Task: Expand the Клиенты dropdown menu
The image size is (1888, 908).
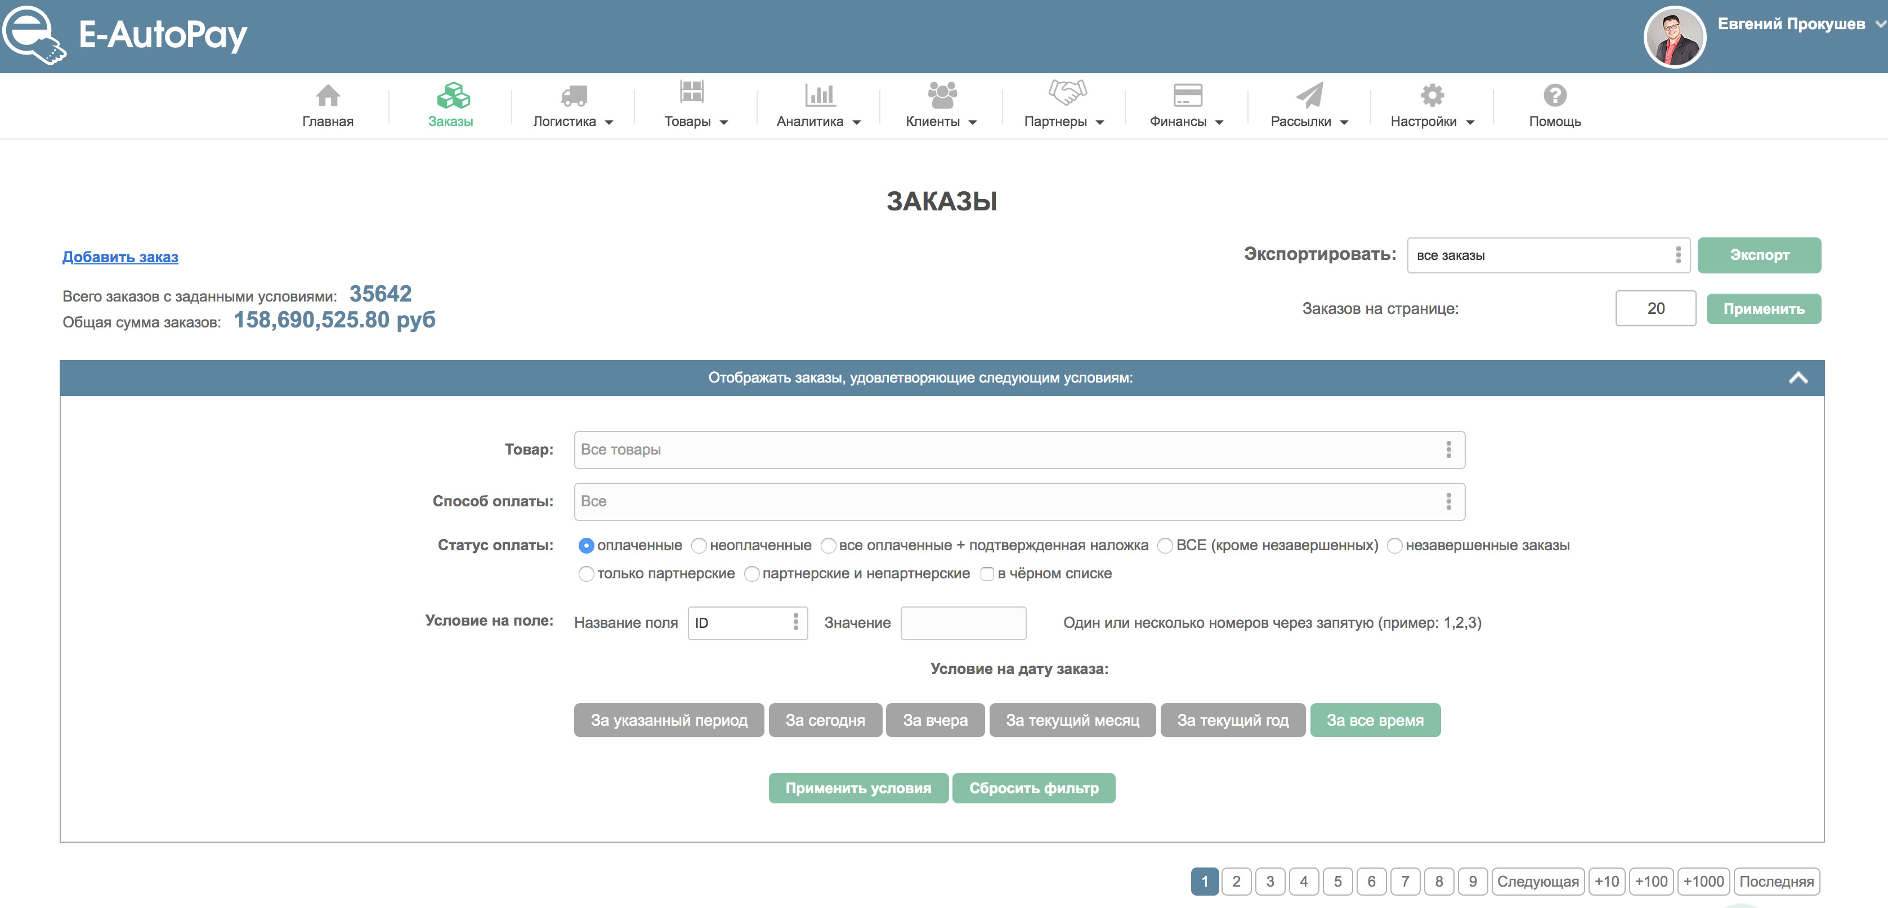Action: coord(941,122)
